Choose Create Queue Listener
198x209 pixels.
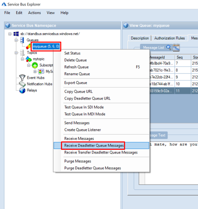click(101, 130)
